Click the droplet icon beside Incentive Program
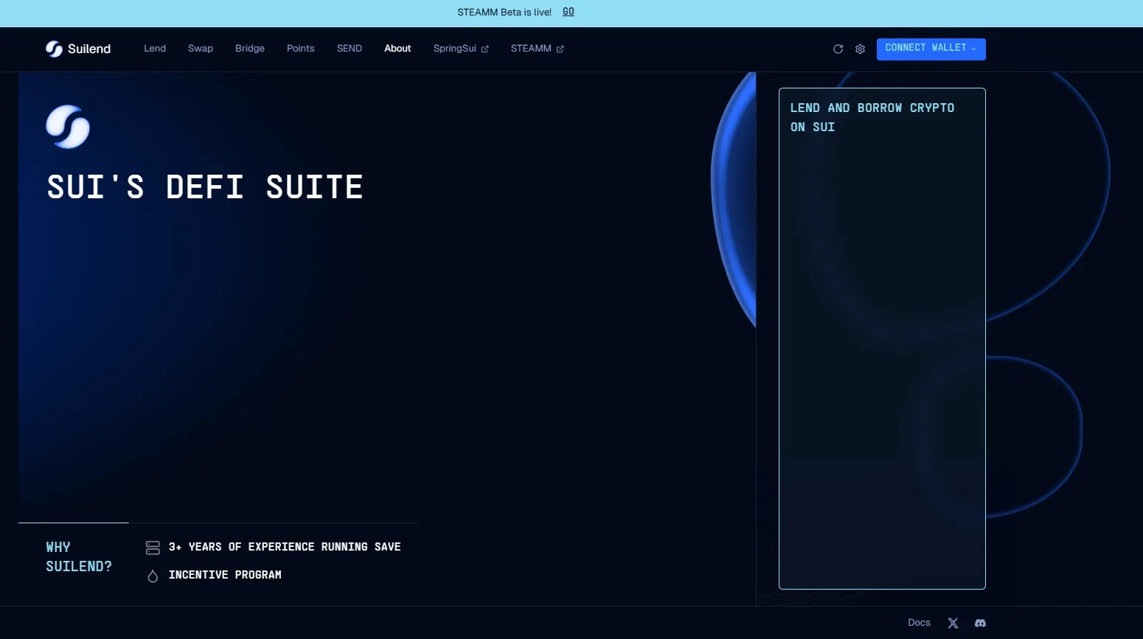The width and height of the screenshot is (1143, 639). (153, 576)
